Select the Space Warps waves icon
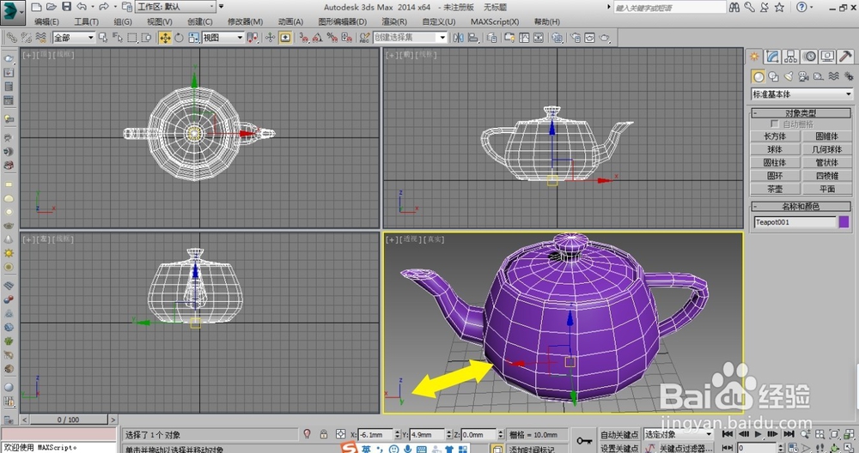The image size is (859, 453). (x=834, y=76)
